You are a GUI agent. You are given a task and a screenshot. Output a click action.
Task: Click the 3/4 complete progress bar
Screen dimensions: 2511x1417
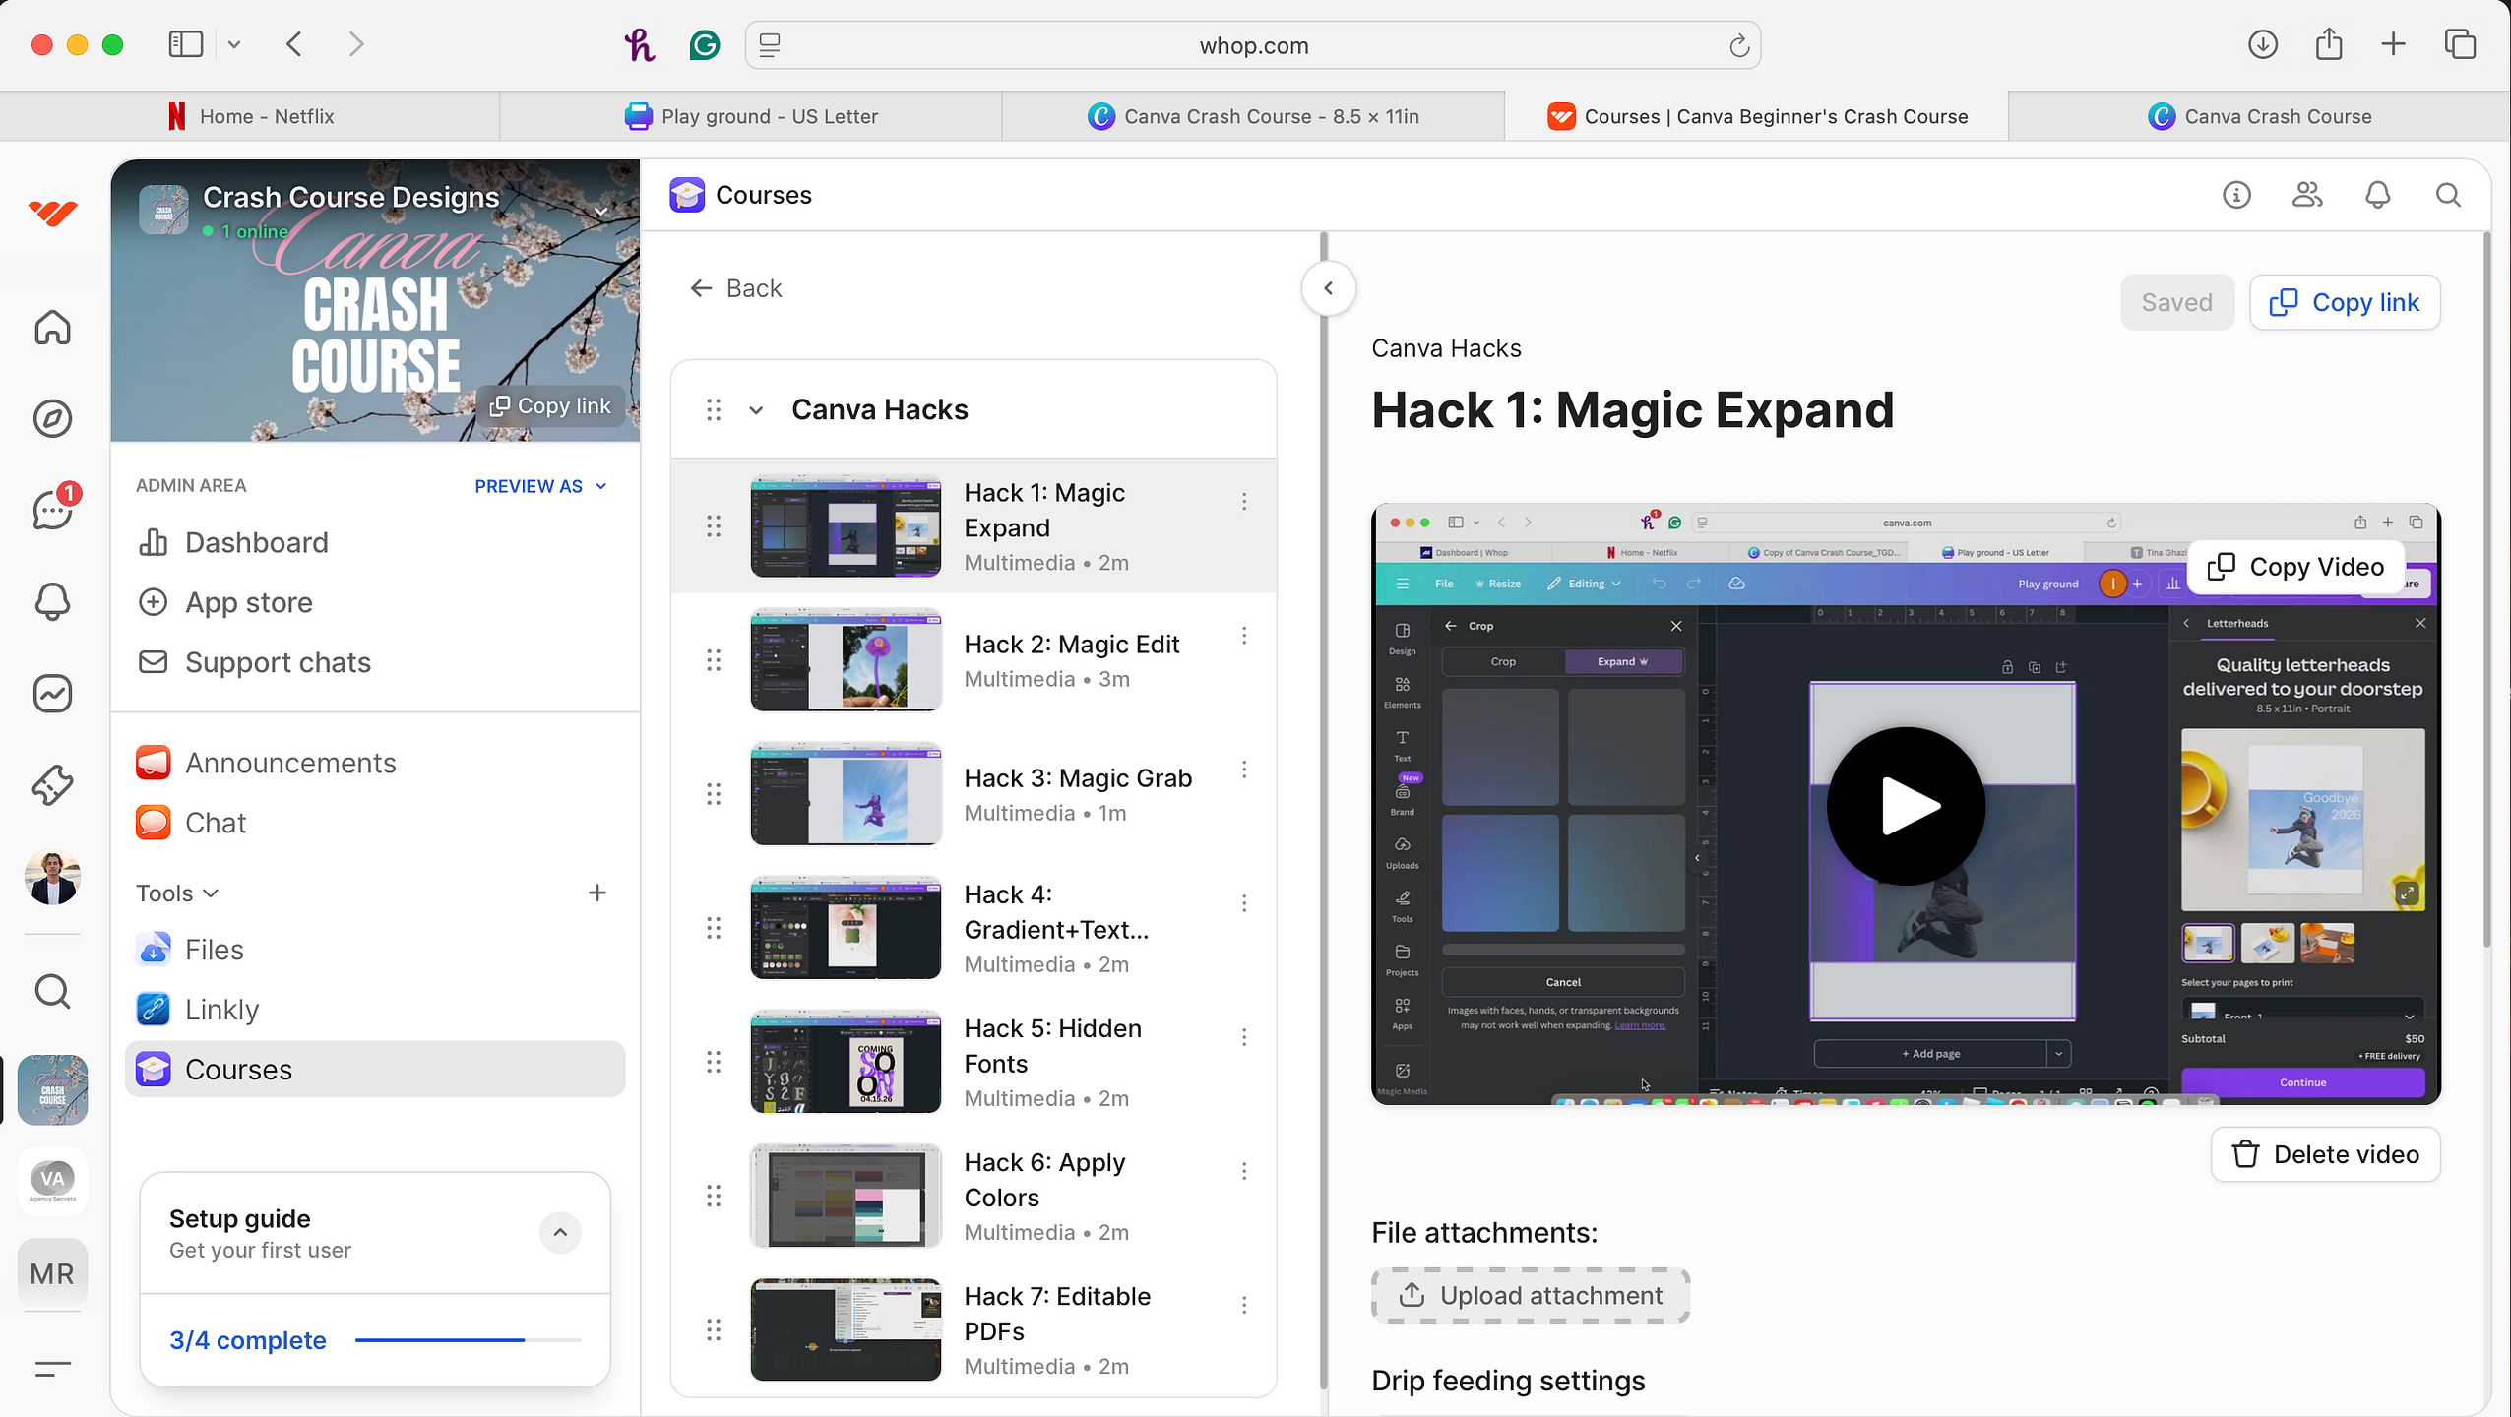(x=469, y=1340)
